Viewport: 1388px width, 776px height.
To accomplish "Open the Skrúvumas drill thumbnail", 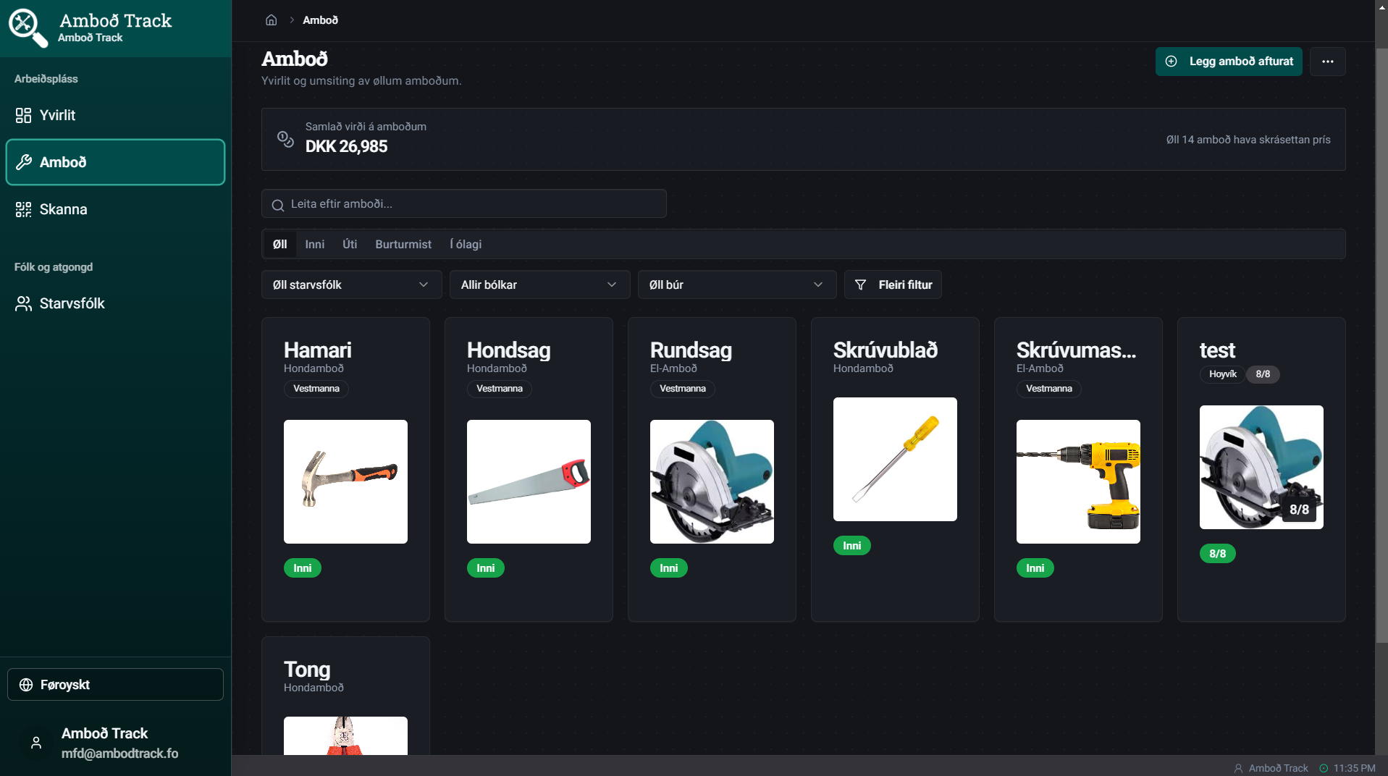I will click(1078, 481).
